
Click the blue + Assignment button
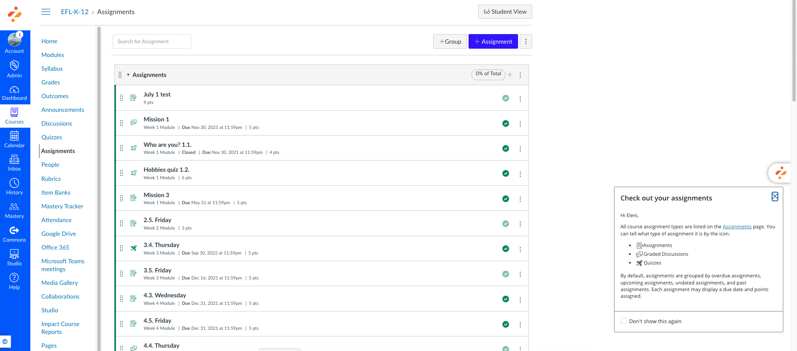click(493, 42)
